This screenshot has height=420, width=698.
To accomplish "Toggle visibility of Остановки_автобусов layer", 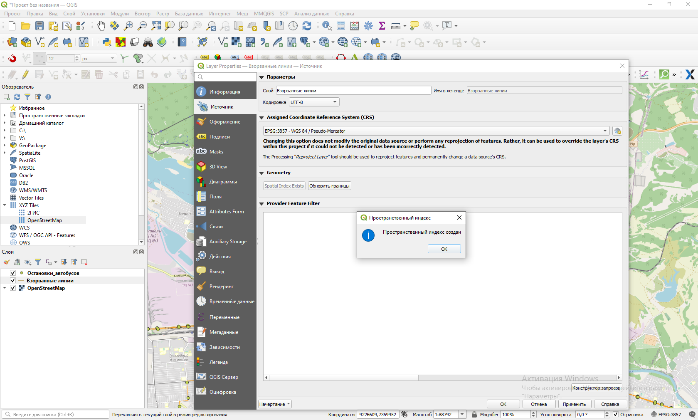I will [13, 273].
